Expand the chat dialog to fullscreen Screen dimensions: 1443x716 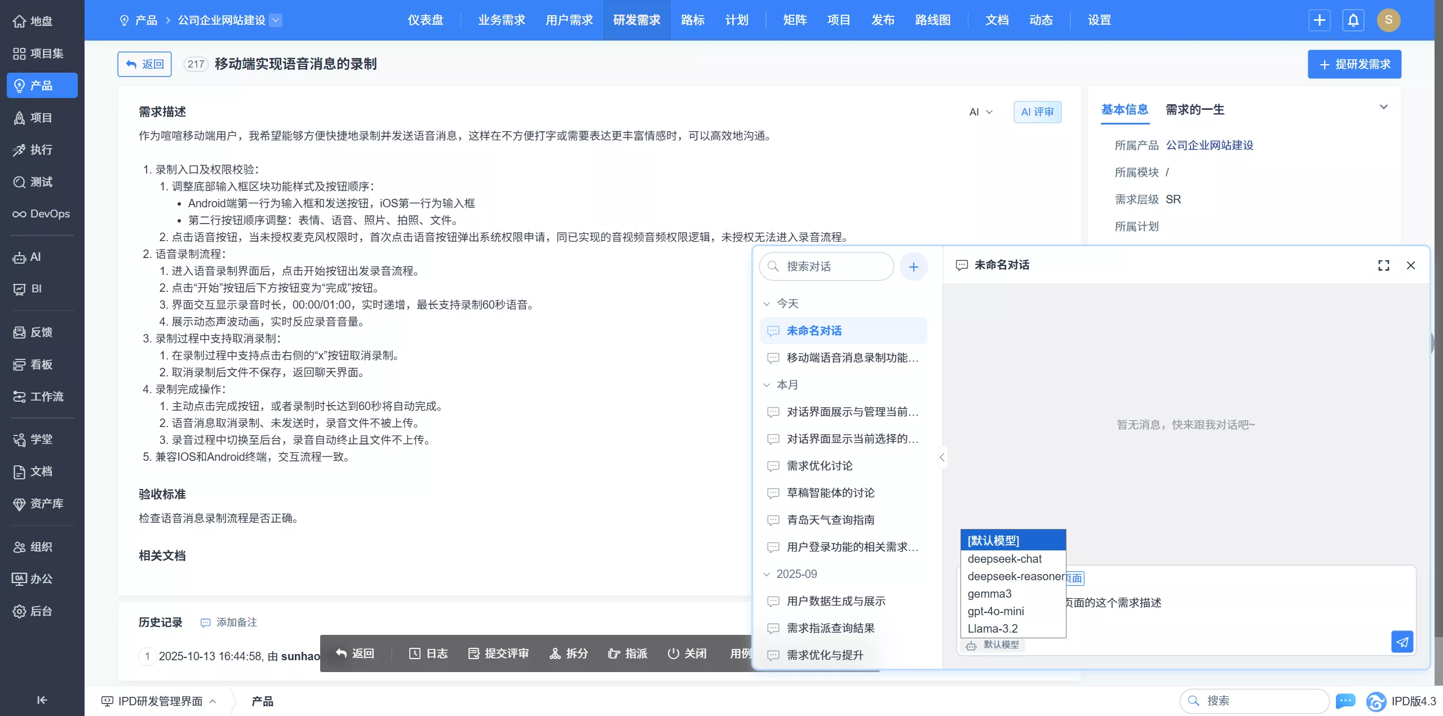click(x=1383, y=265)
